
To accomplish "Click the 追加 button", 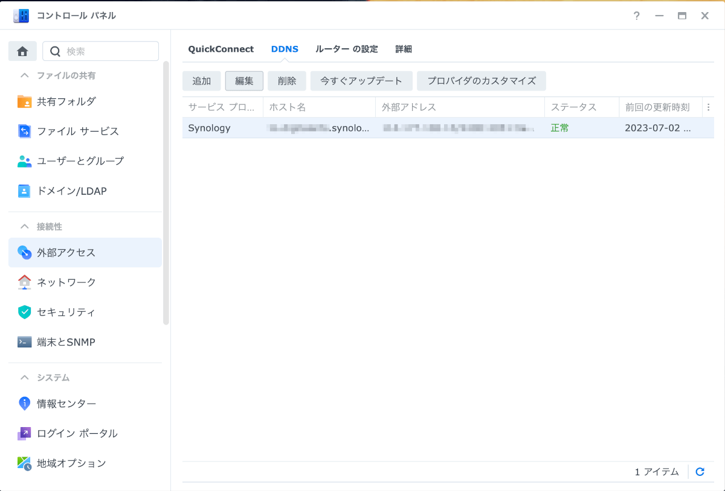I will [202, 81].
